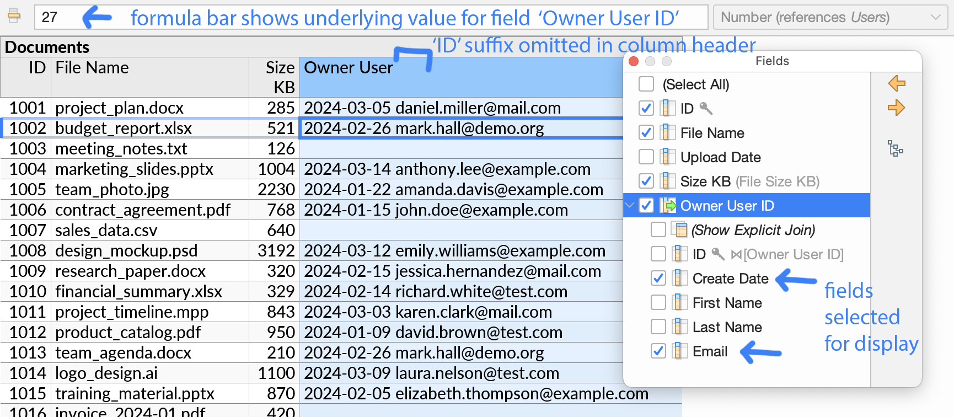The height and width of the screenshot is (417, 954).
Task: Select the Size KB column header
Action: 275,77
